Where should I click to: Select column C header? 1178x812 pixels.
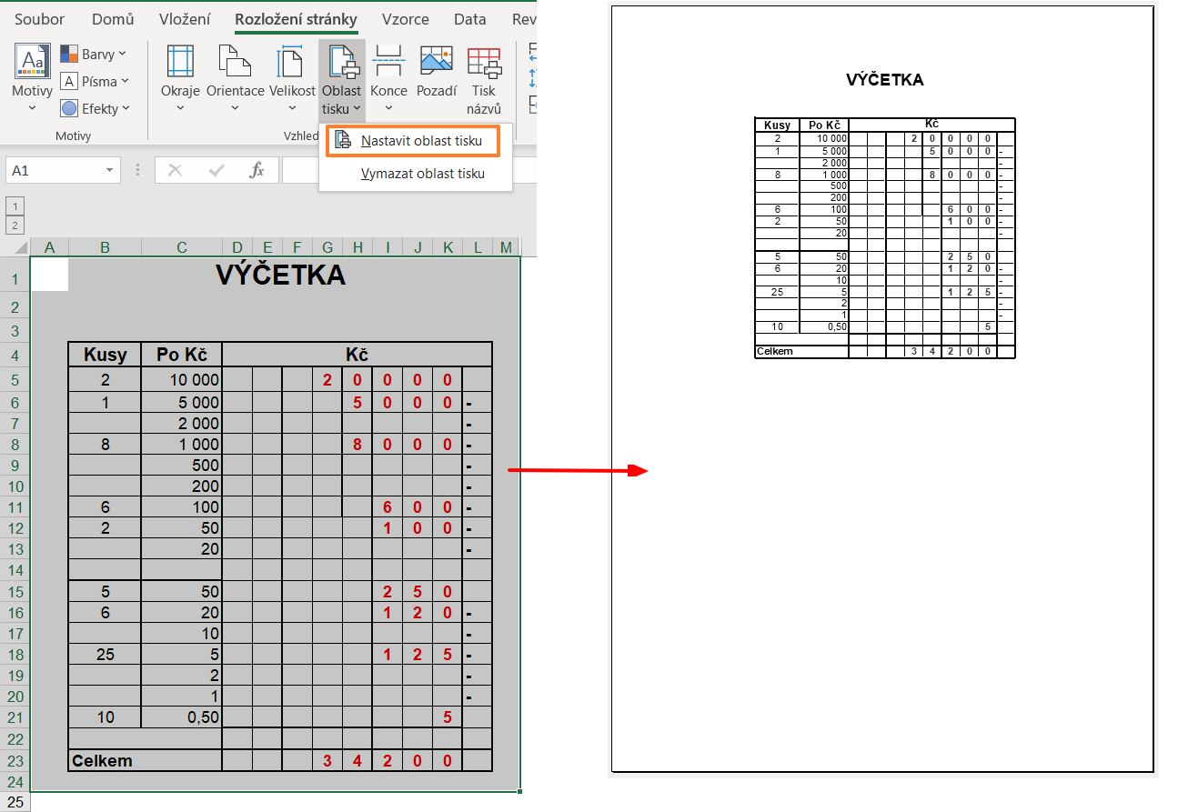[x=182, y=247]
